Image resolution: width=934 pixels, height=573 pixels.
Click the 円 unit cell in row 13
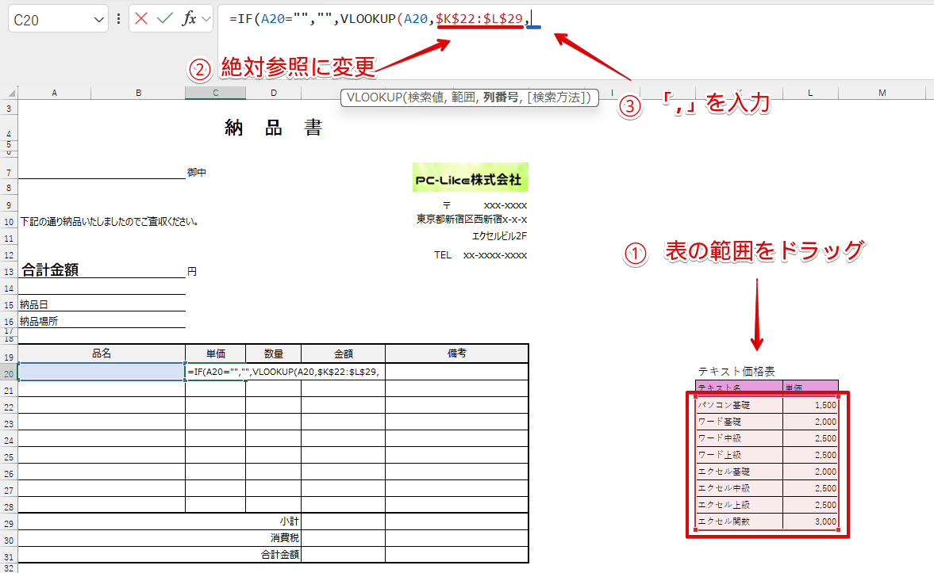pos(192,271)
